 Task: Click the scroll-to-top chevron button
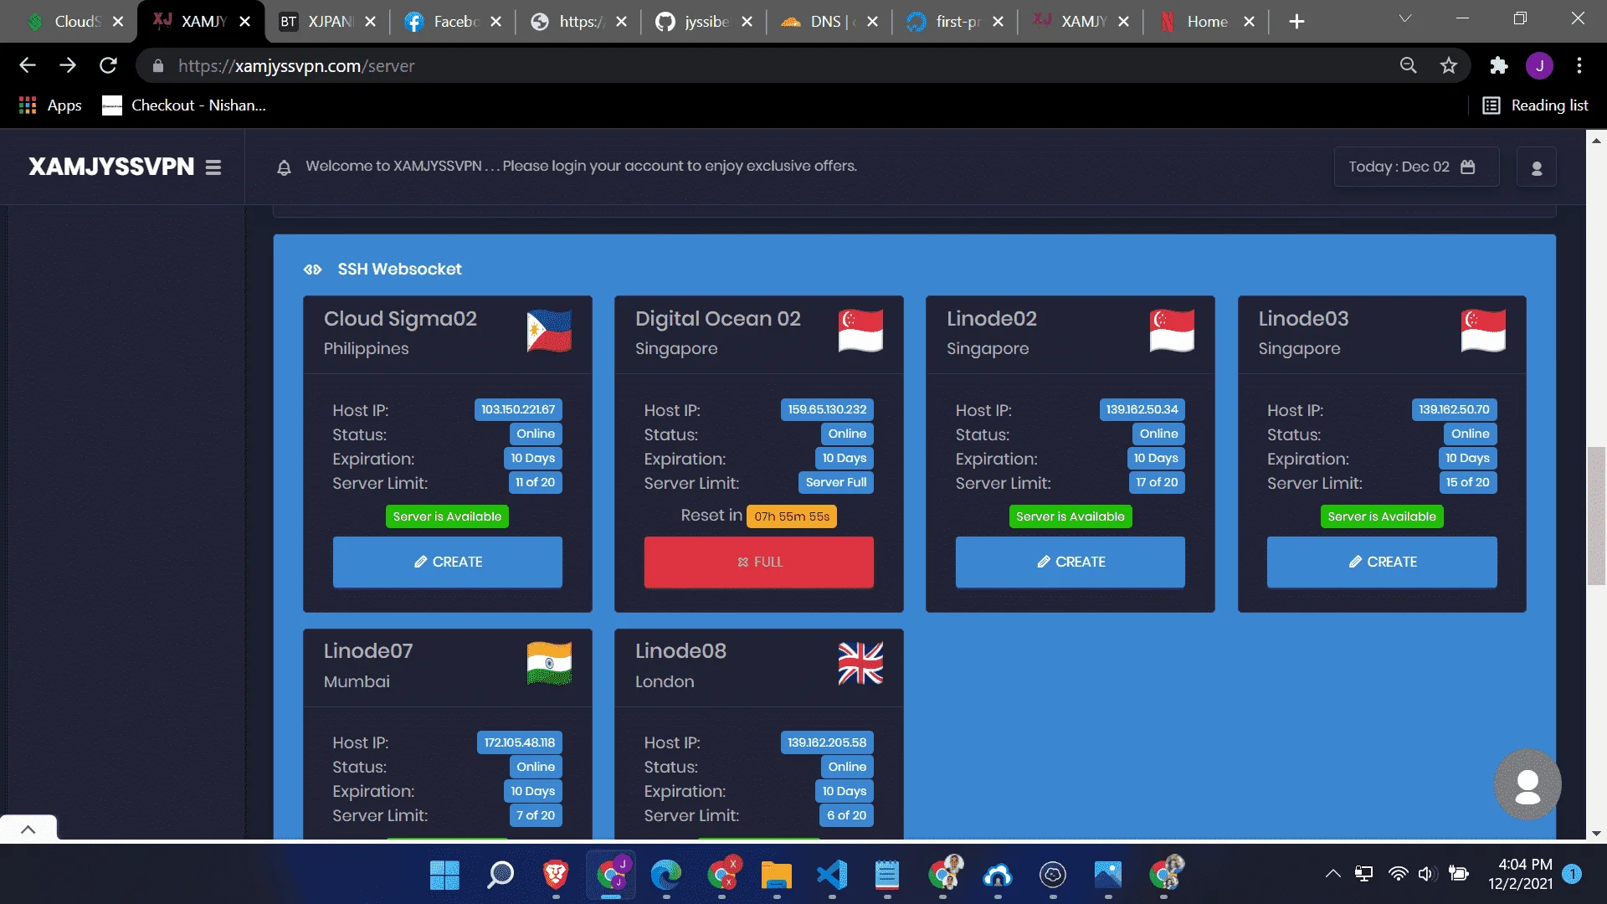28,829
